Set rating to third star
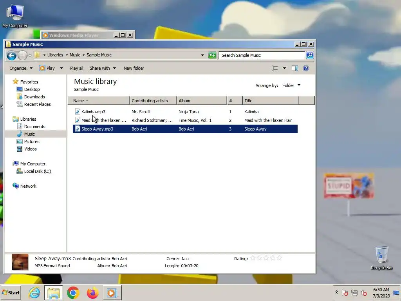The image size is (401, 301). click(266, 258)
